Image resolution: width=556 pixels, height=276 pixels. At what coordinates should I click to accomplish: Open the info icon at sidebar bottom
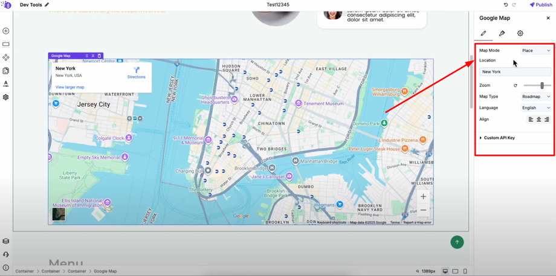pyautogui.click(x=5, y=268)
